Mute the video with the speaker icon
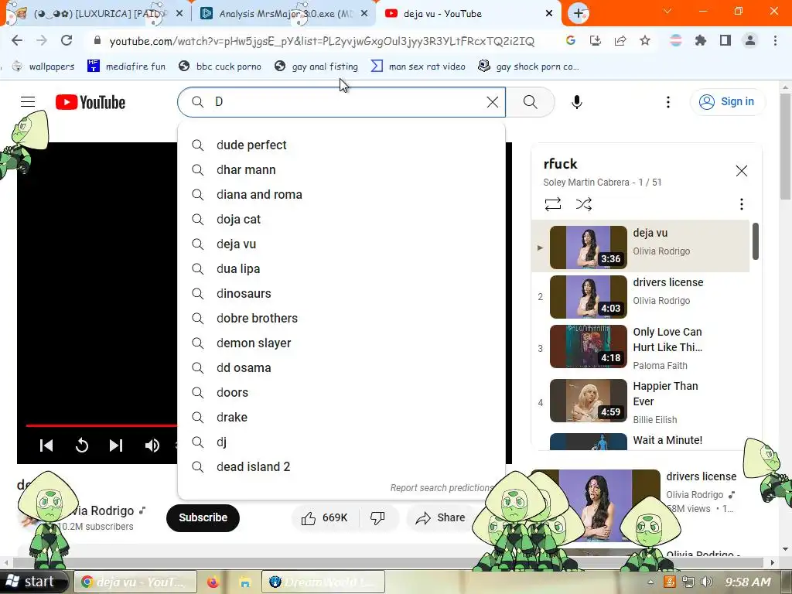This screenshot has height=594, width=792. [x=152, y=445]
